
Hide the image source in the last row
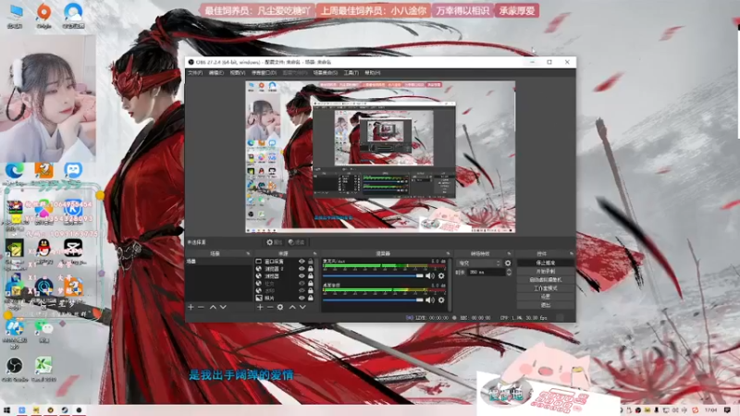302,298
